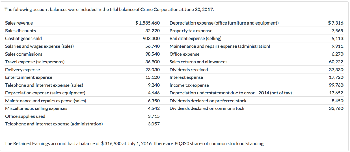Select Income tax expense amount 99,760

click(x=336, y=85)
